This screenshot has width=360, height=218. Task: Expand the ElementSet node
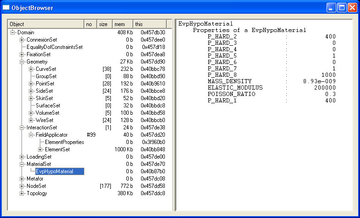point(40,149)
